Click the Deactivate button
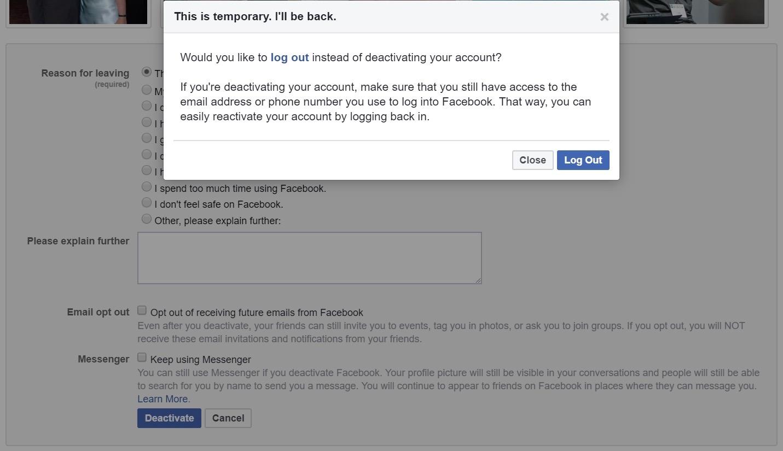Viewport: 783px width, 451px height. point(169,418)
